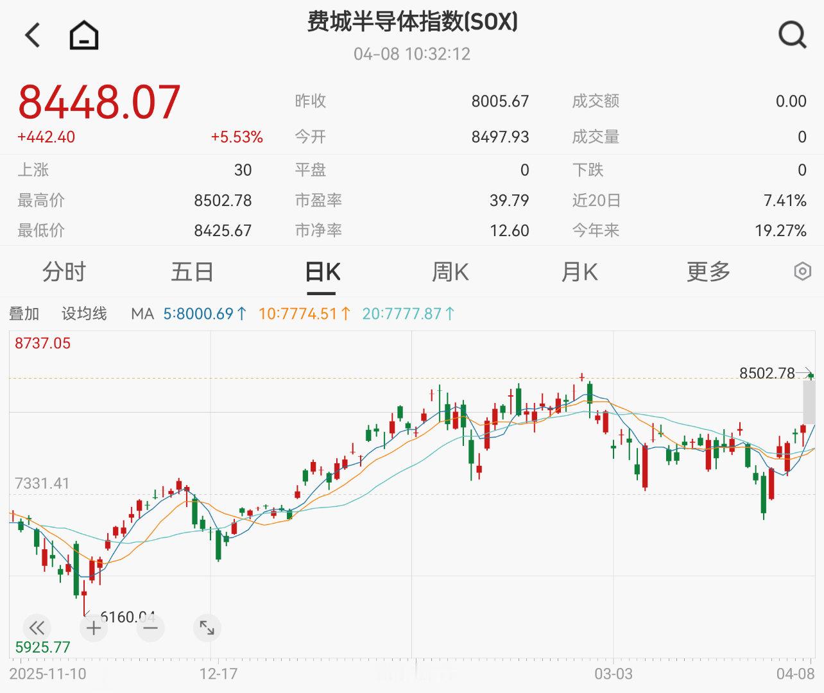Screen dimensions: 824x693
Task: Open the 月K monthly chart view
Action: [578, 272]
